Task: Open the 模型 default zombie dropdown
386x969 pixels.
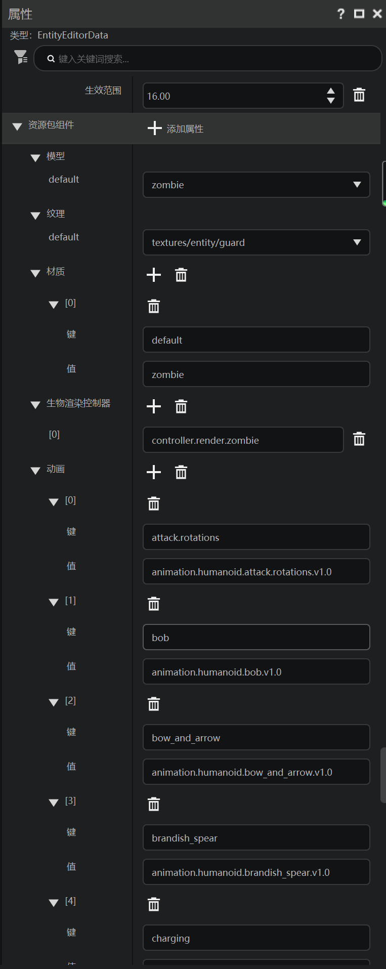Action: pyautogui.click(x=256, y=185)
